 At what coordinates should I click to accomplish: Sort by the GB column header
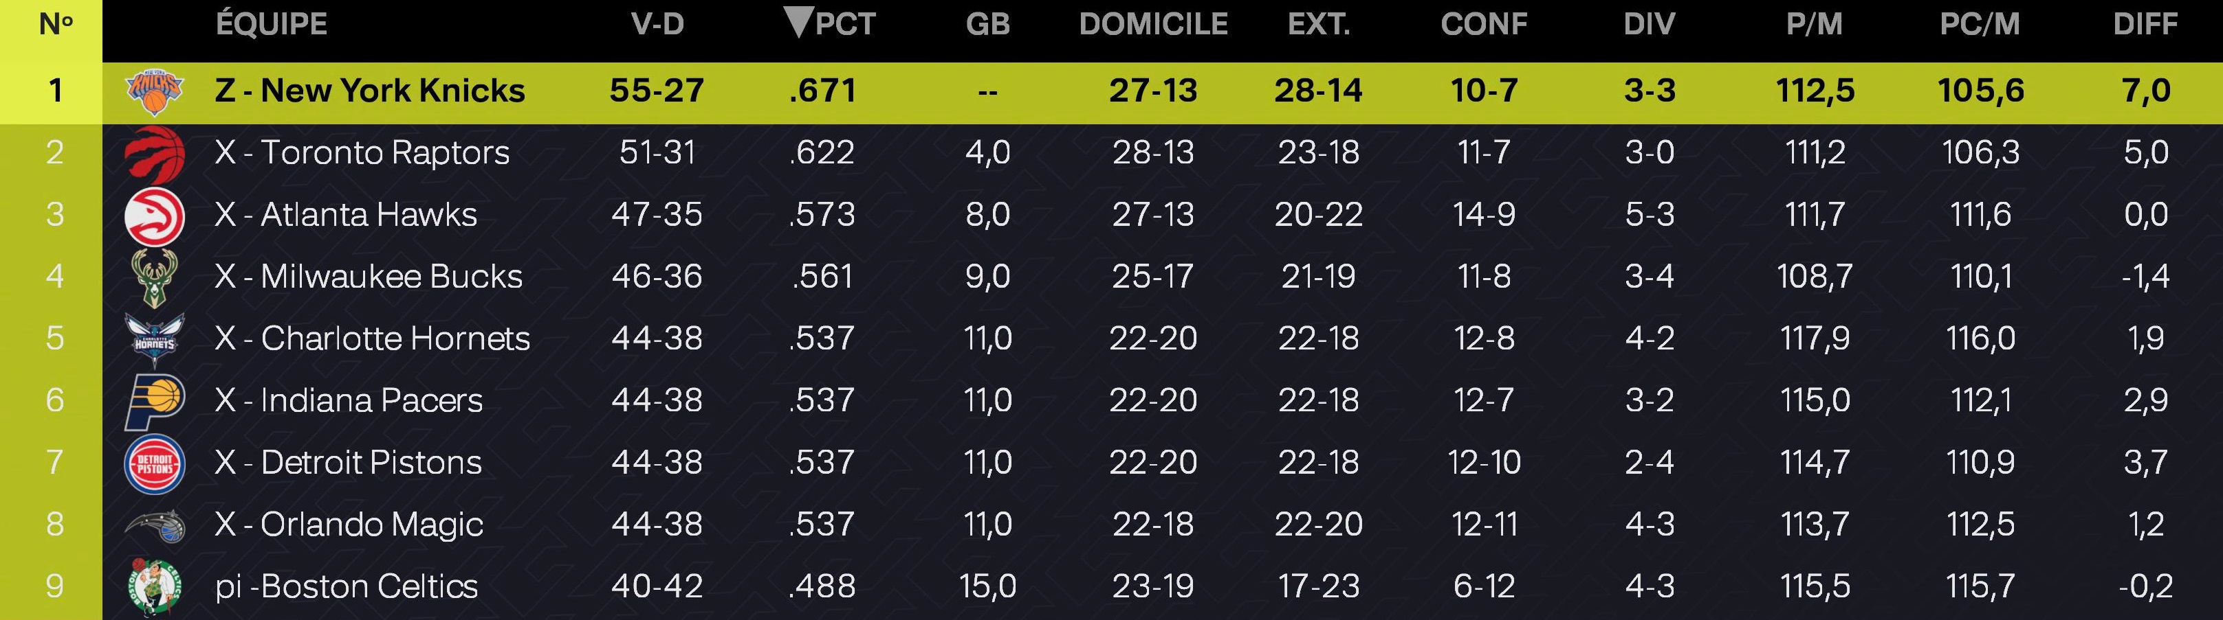[x=987, y=24]
